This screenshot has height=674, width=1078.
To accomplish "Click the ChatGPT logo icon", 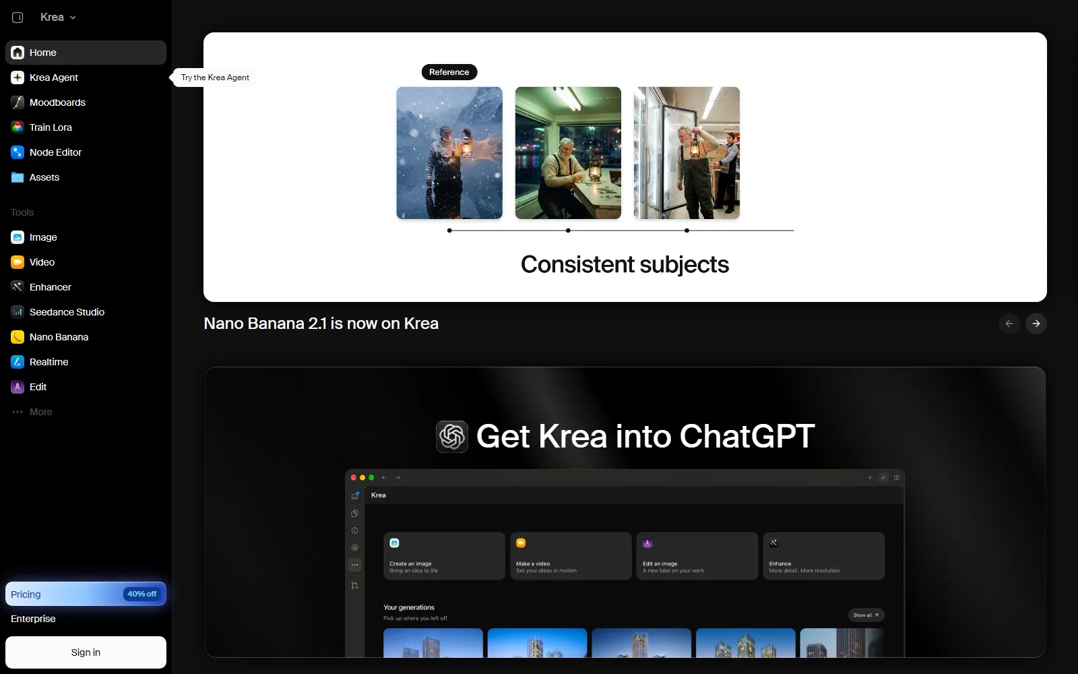I will [452, 437].
